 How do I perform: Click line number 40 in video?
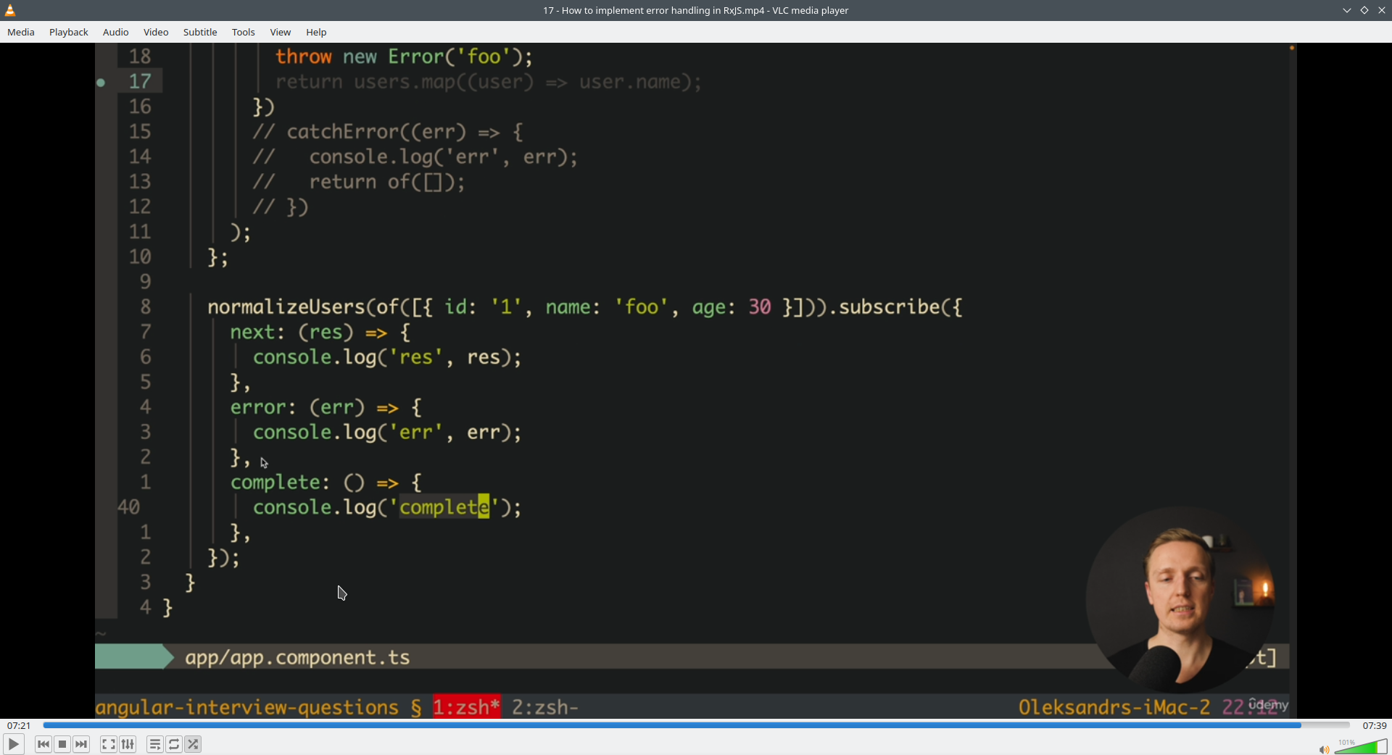click(129, 507)
